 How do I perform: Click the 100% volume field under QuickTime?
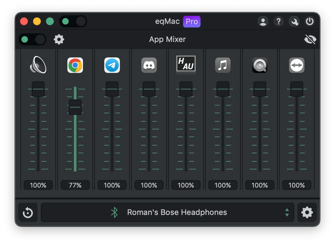260,185
